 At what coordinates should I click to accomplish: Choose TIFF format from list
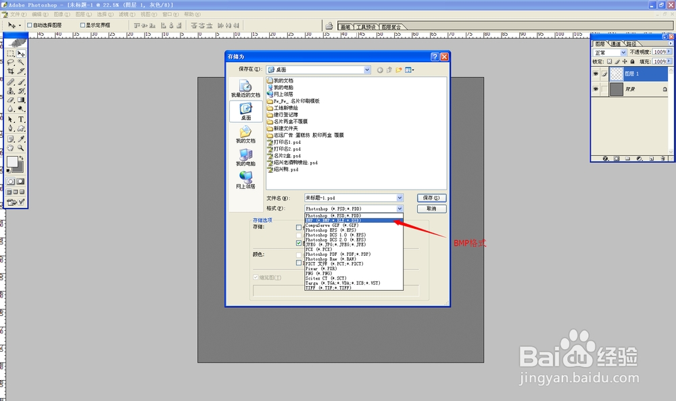(x=354, y=288)
